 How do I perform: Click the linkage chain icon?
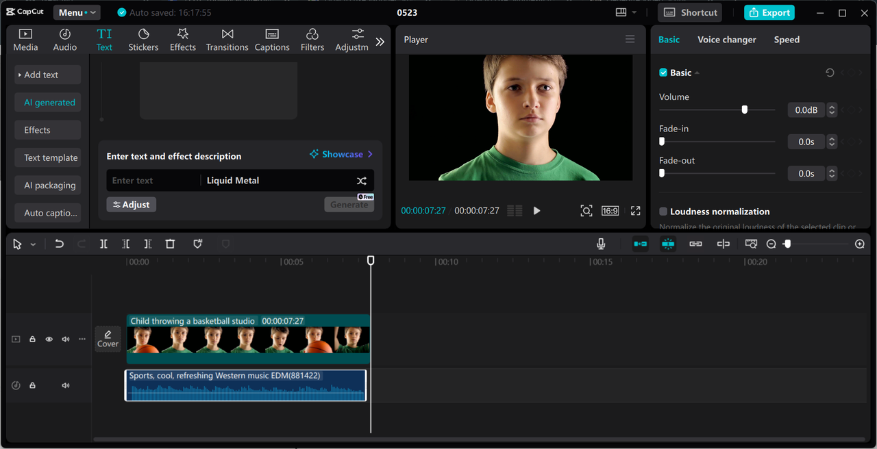pyautogui.click(x=695, y=244)
